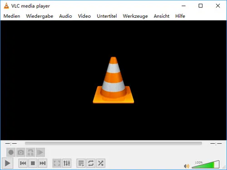Click the playback seek bar

tap(113, 143)
